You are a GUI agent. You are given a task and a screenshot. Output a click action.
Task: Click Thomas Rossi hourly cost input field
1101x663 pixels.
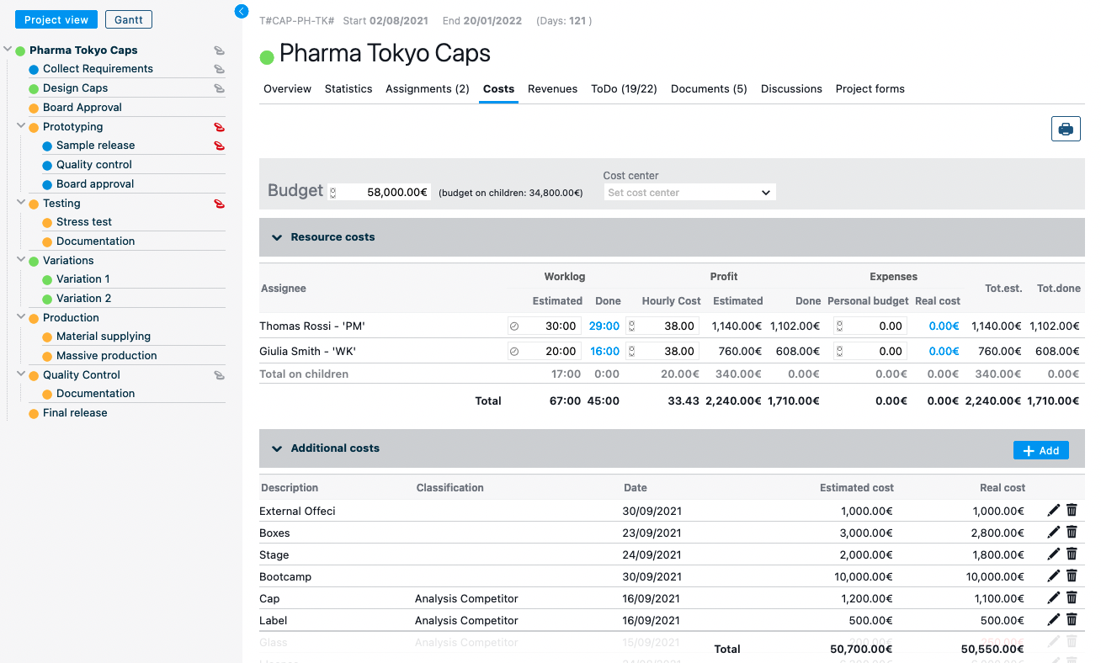tap(668, 326)
